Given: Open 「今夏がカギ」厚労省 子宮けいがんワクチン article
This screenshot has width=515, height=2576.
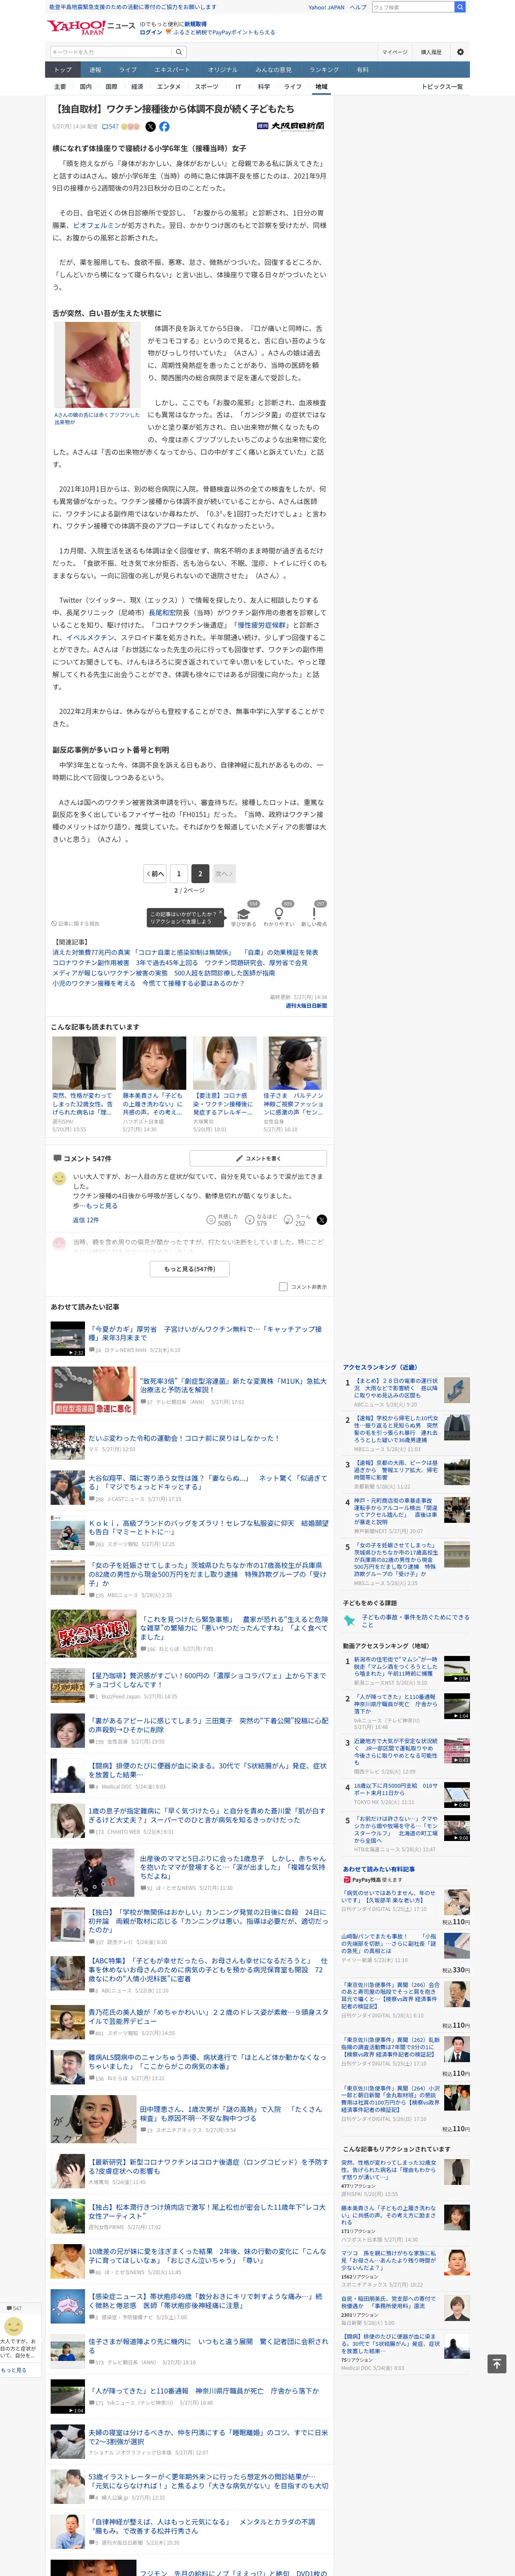Looking at the screenshot, I should coord(206,1333).
